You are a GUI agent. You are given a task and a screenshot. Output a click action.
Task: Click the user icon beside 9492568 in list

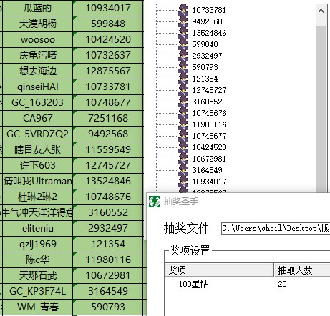pyautogui.click(x=183, y=21)
